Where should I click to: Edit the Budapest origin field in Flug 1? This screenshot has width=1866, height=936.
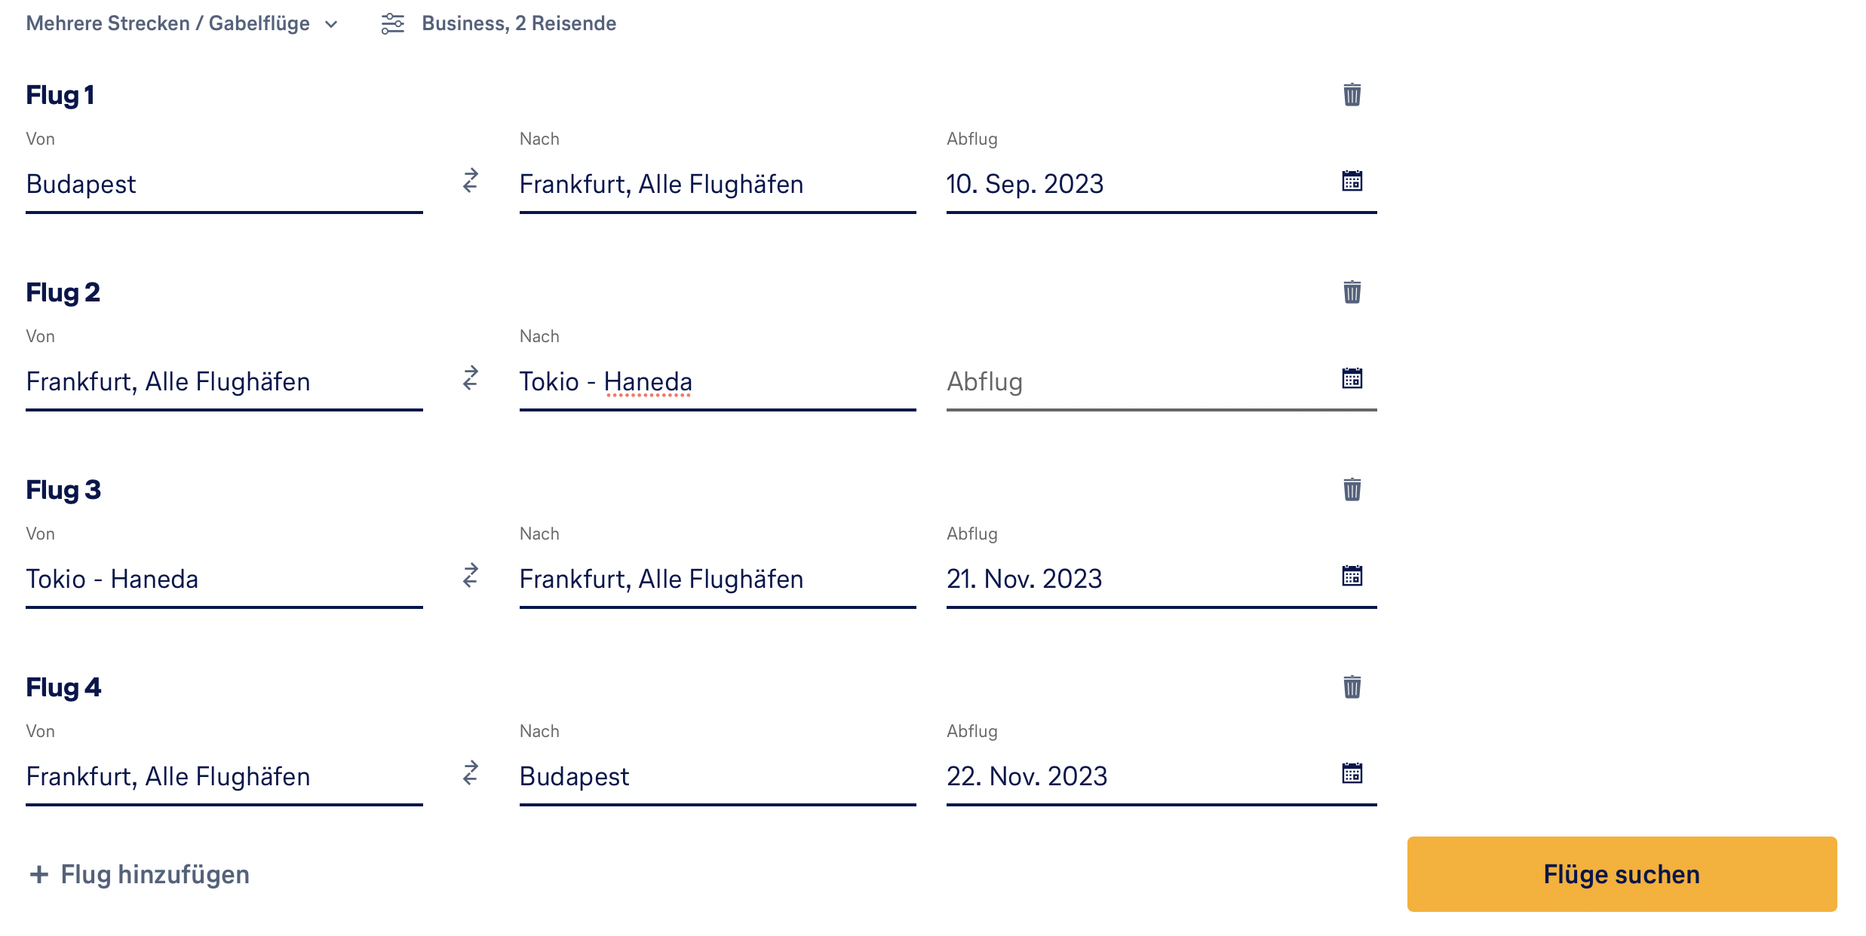pyautogui.click(x=223, y=185)
